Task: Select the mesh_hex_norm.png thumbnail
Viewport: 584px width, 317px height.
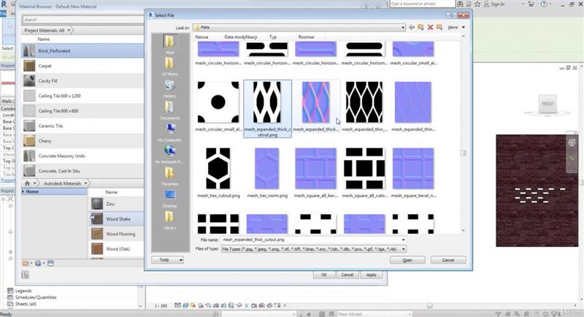Action: tap(267, 169)
